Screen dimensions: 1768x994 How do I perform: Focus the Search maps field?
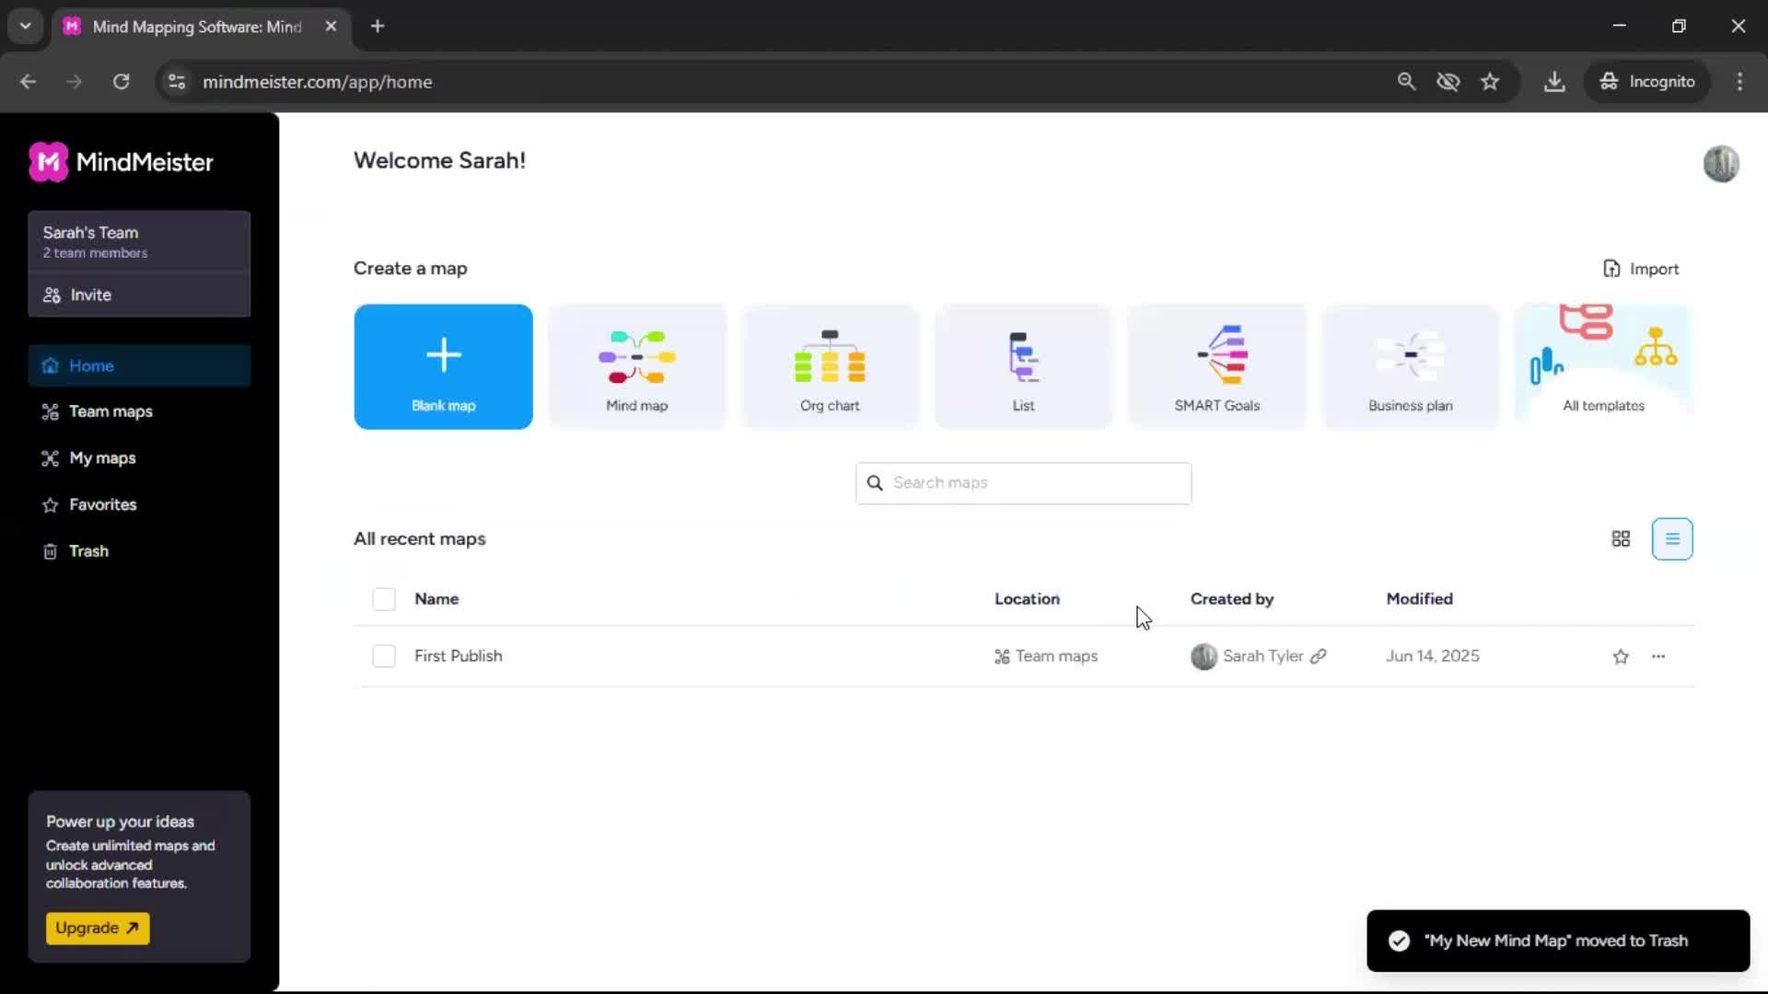tap(1023, 483)
